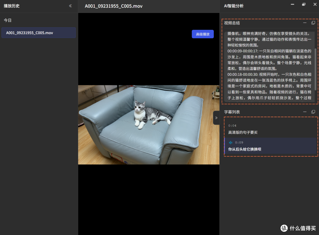
Task: Click the 视频总结 section title
Action: 232,23
